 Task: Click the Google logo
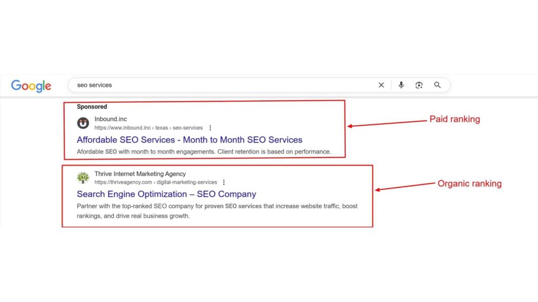tap(31, 85)
